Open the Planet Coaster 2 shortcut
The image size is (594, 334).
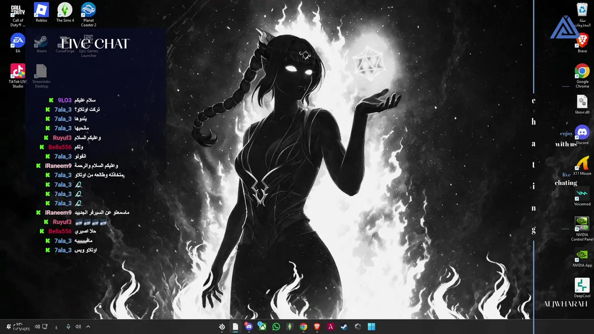(x=89, y=15)
